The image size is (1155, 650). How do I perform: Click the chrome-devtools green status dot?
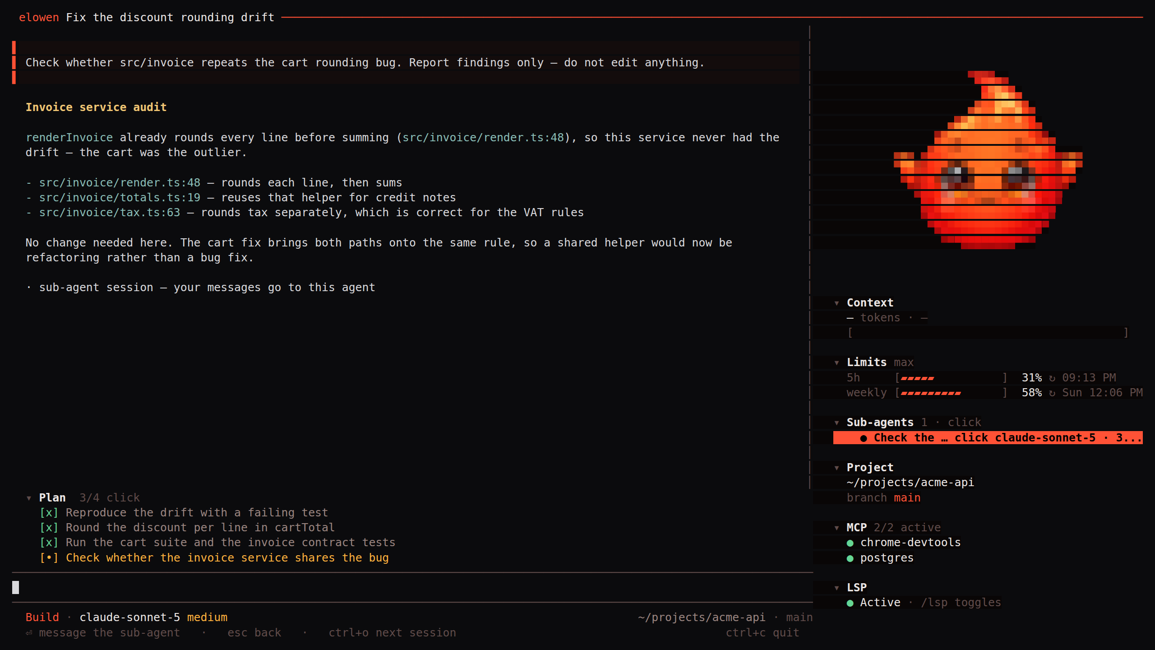[850, 543]
